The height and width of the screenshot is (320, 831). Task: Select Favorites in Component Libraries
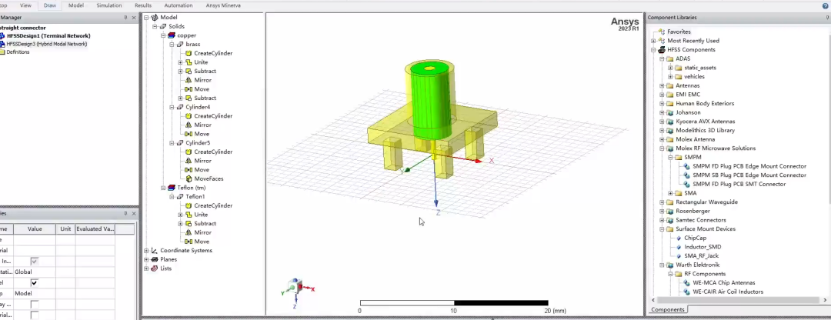[x=679, y=32]
